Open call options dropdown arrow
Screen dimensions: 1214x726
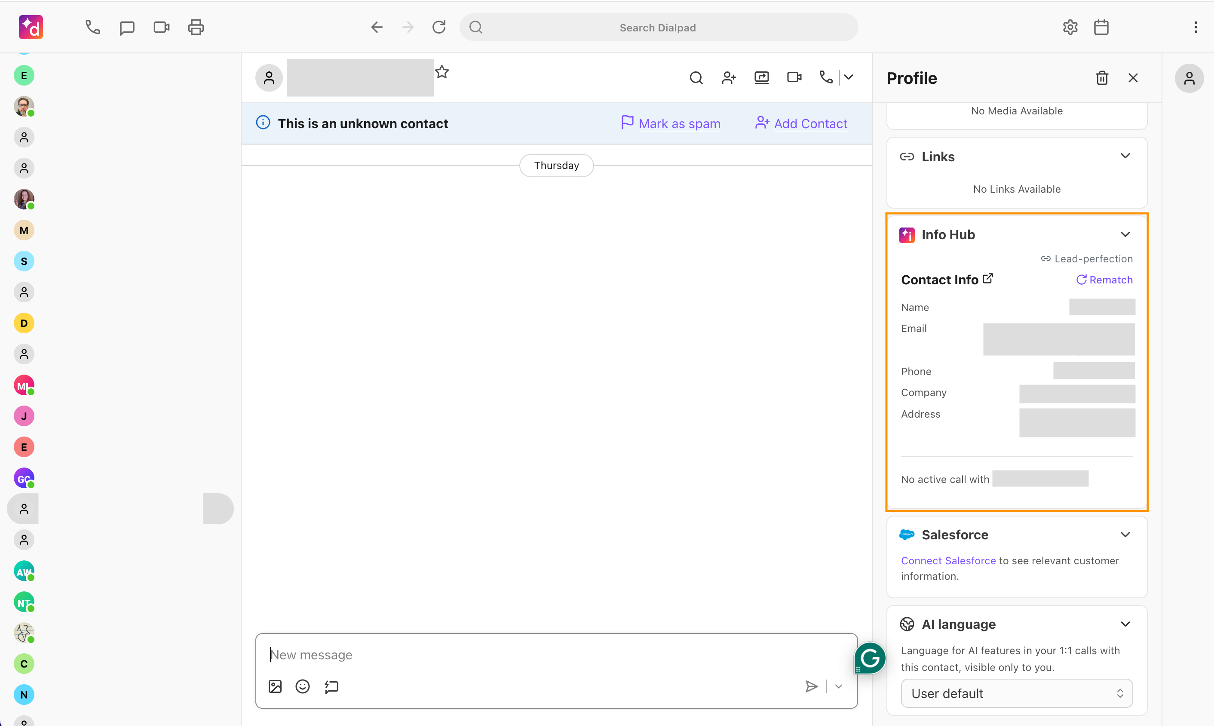849,77
